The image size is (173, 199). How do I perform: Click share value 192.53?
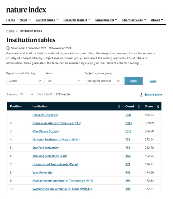pyautogui.click(x=149, y=156)
